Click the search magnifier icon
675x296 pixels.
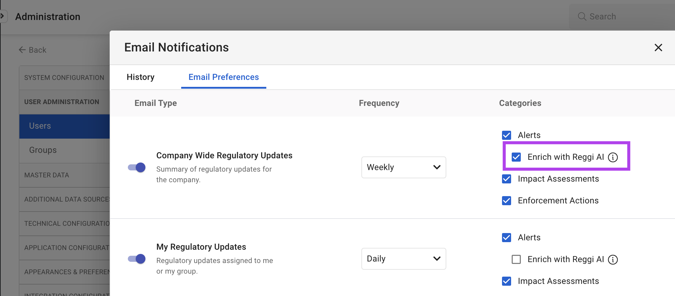[x=582, y=16]
